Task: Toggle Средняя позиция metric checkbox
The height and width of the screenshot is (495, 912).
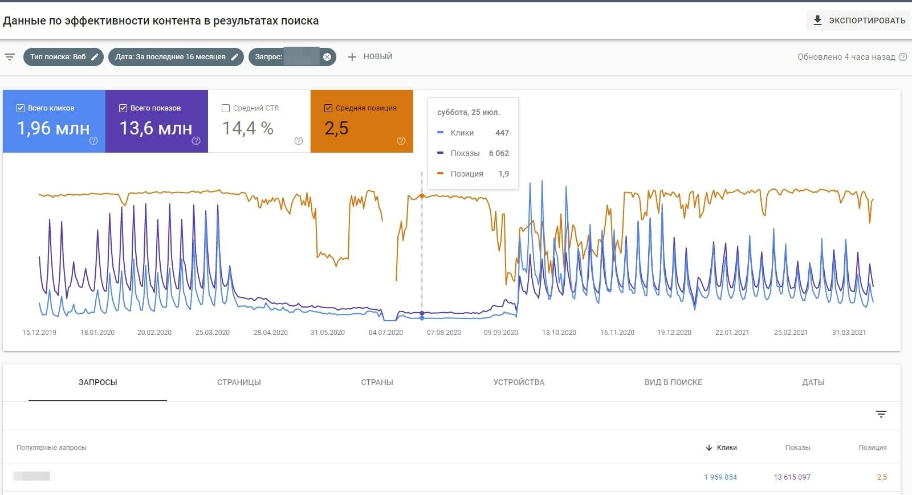Action: pyautogui.click(x=328, y=108)
